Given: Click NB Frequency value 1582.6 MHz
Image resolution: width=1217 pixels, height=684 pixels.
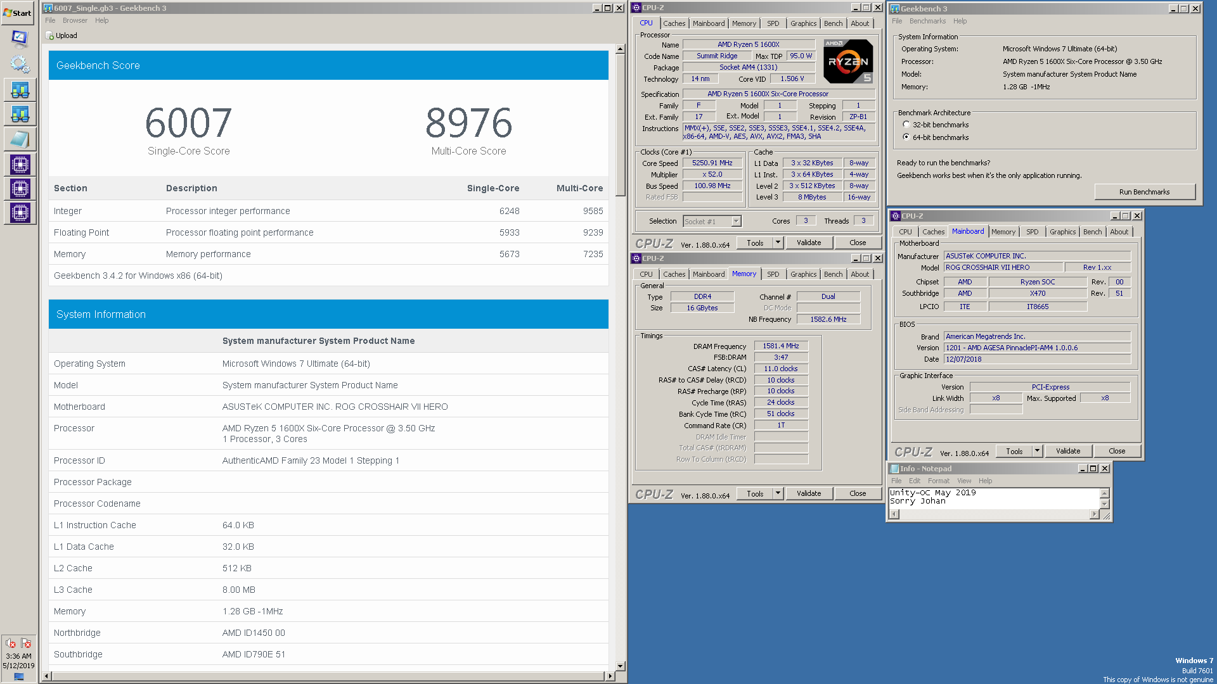Looking at the screenshot, I should tap(828, 320).
